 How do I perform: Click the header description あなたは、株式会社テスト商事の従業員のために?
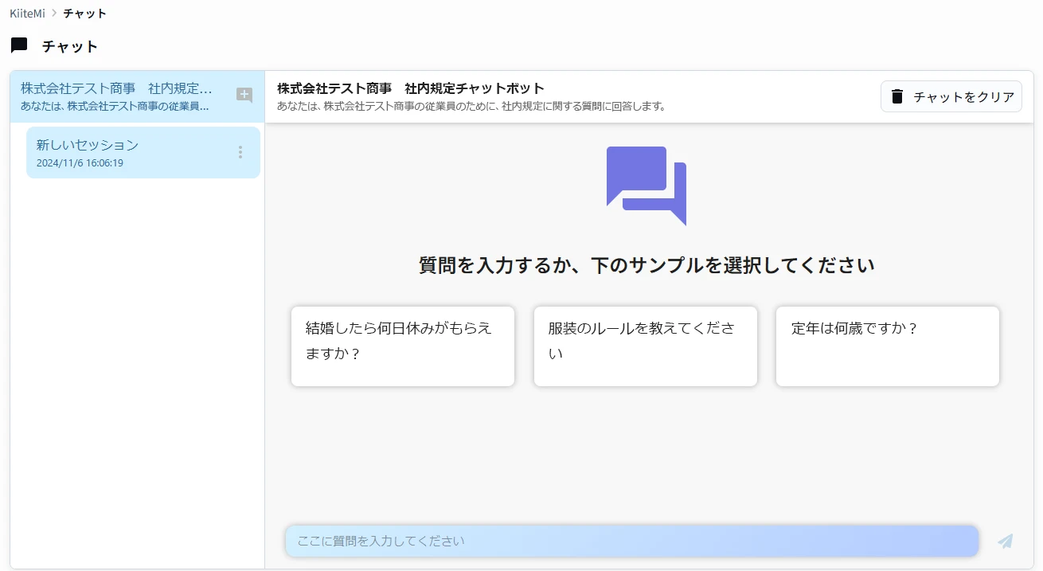coord(471,106)
